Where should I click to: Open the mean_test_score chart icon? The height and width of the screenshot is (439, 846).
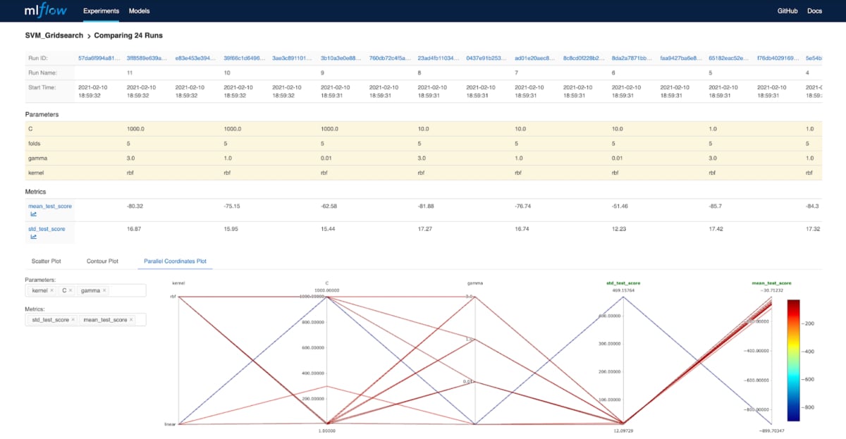coord(33,214)
